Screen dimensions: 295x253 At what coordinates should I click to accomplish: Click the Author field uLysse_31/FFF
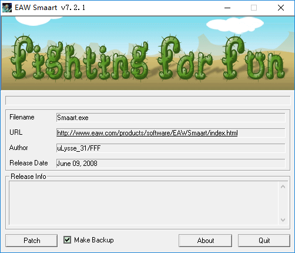tap(171, 148)
